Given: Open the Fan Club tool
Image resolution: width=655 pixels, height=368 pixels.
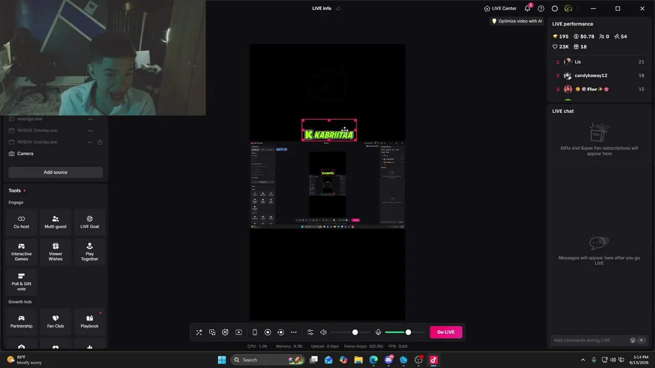Looking at the screenshot, I should point(55,321).
